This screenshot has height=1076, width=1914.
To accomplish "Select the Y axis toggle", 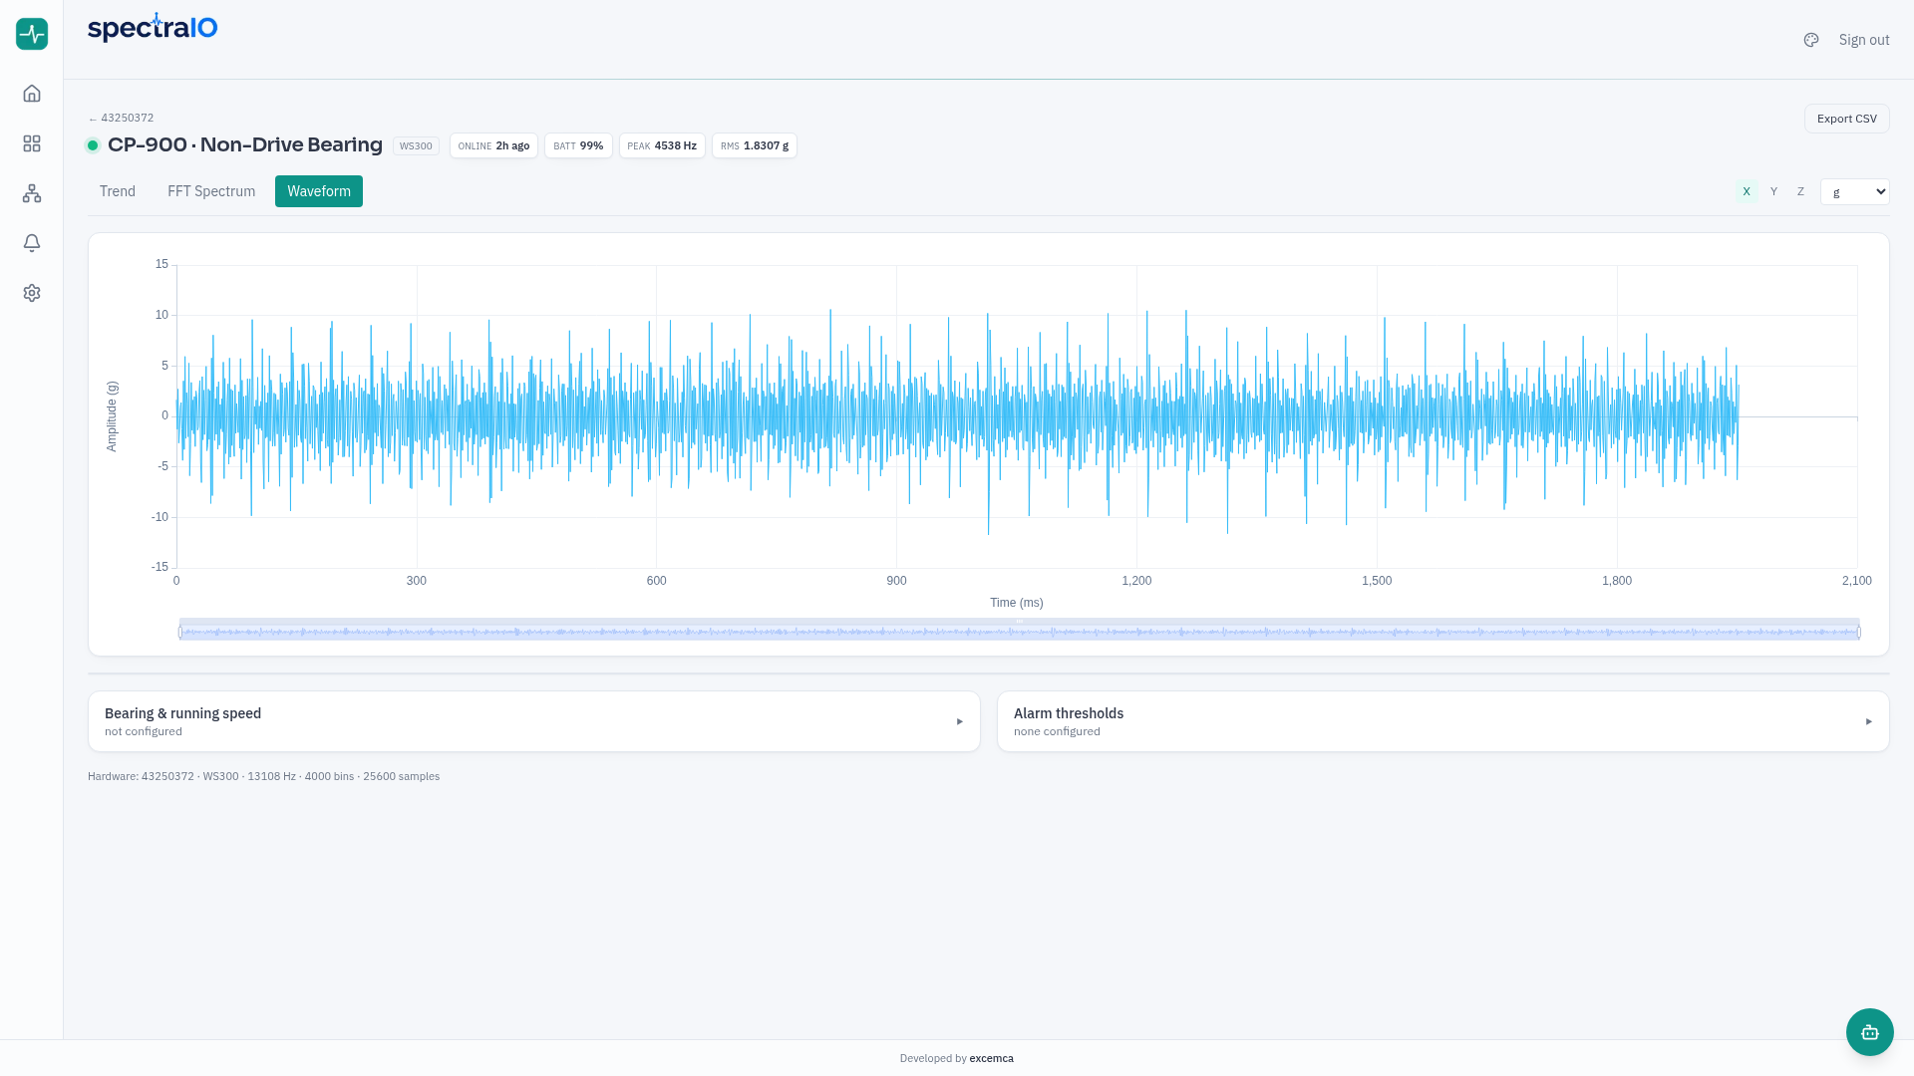I will point(1773,191).
